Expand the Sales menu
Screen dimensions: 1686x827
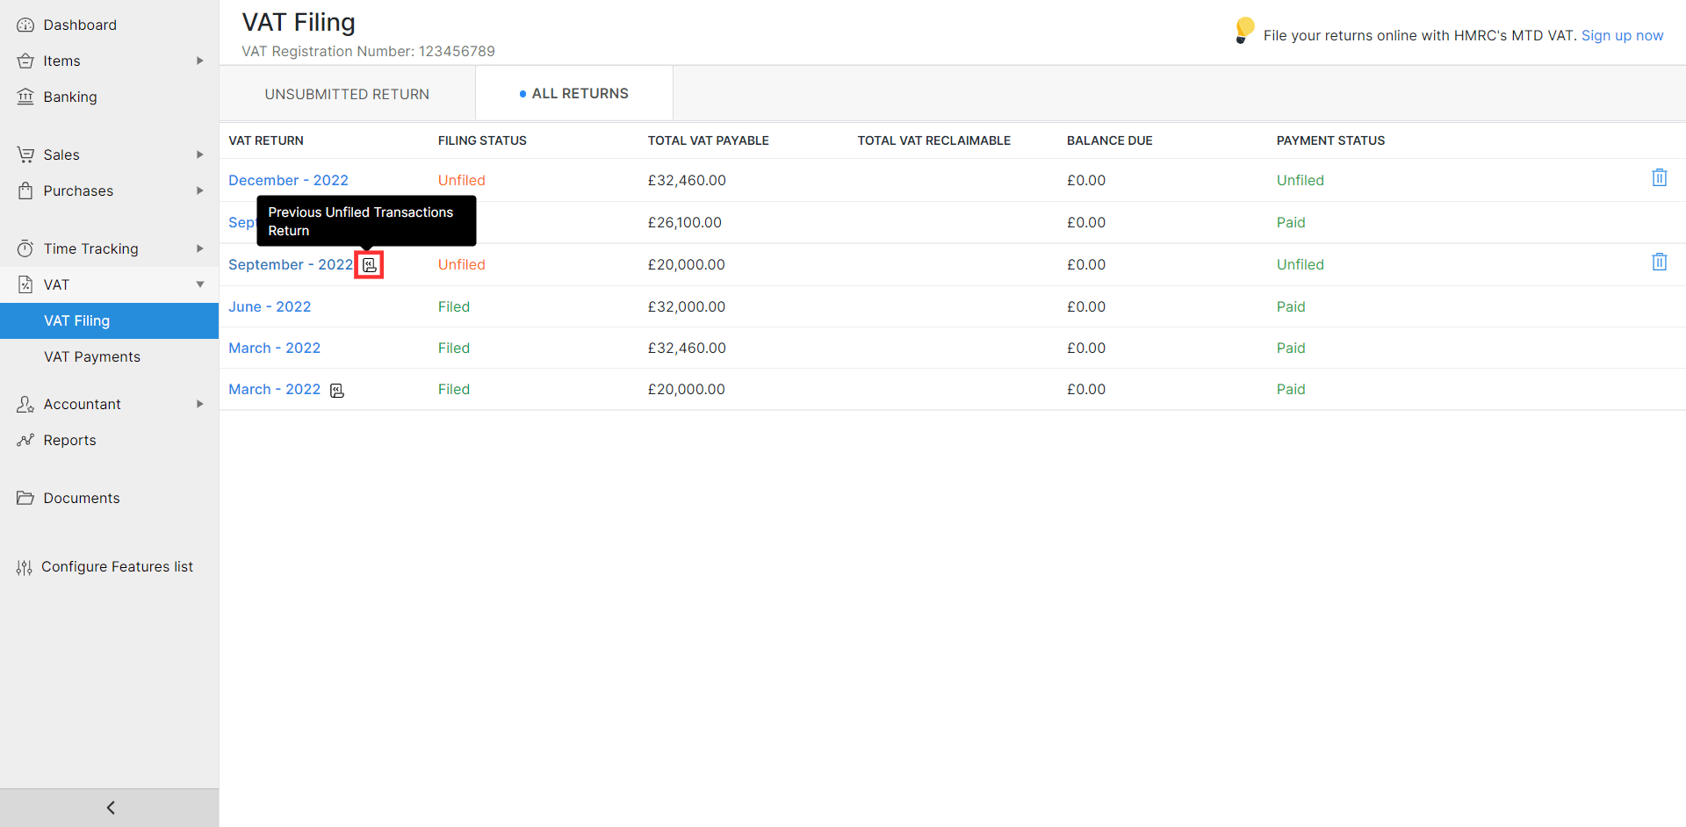point(199,155)
